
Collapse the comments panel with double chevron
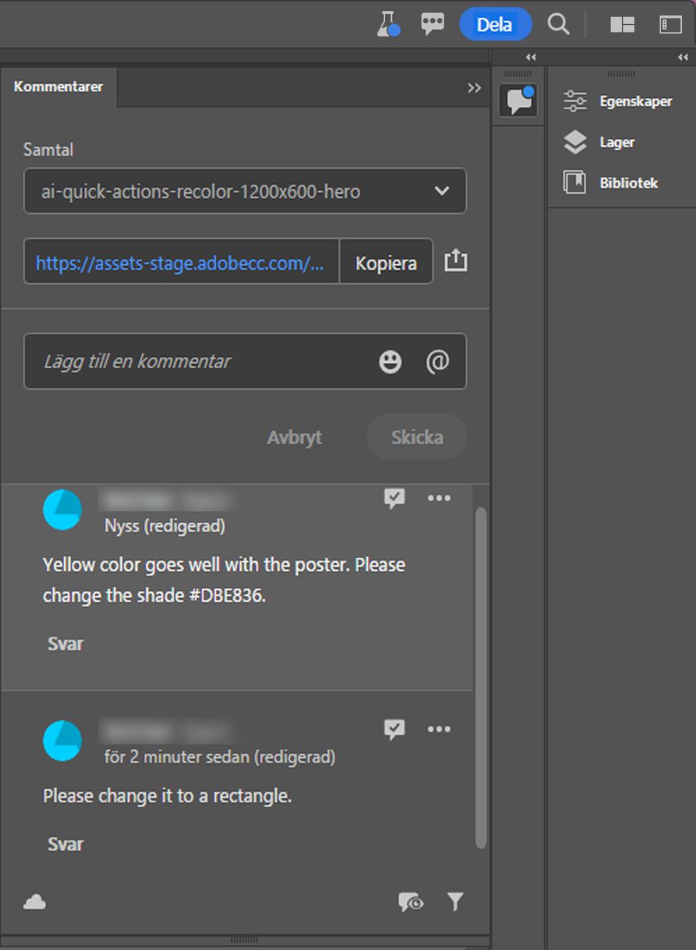point(475,88)
